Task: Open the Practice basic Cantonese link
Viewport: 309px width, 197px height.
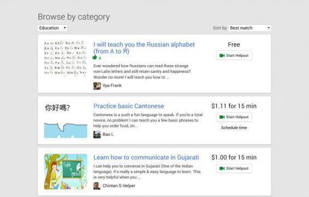Action: pyautogui.click(x=129, y=106)
